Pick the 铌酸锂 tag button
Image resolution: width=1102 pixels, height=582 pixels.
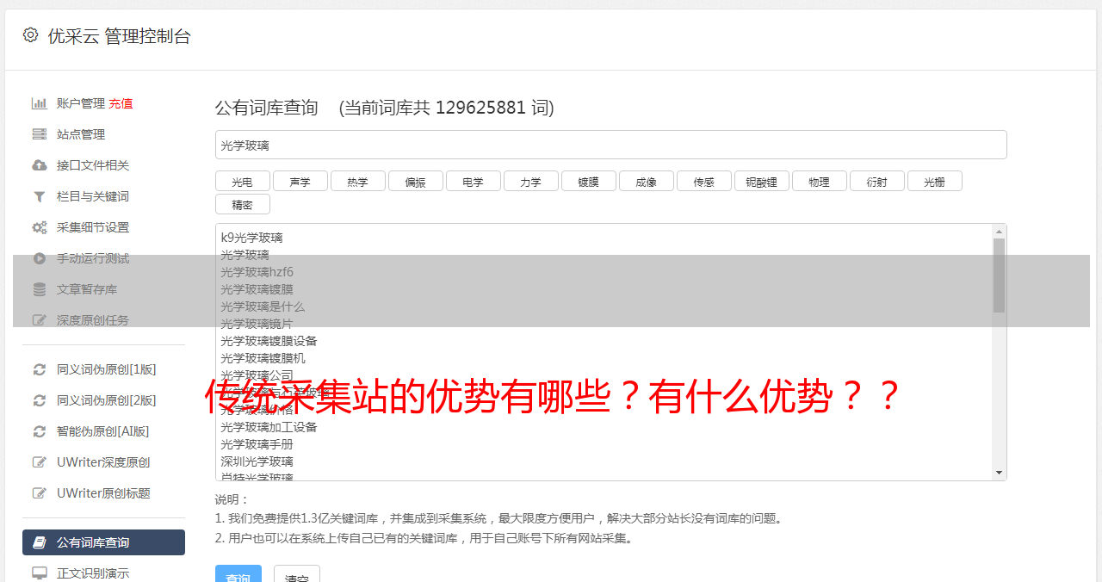pyautogui.click(x=762, y=181)
